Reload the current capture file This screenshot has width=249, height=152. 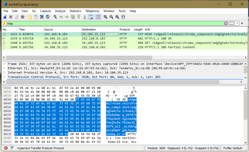click(48, 17)
